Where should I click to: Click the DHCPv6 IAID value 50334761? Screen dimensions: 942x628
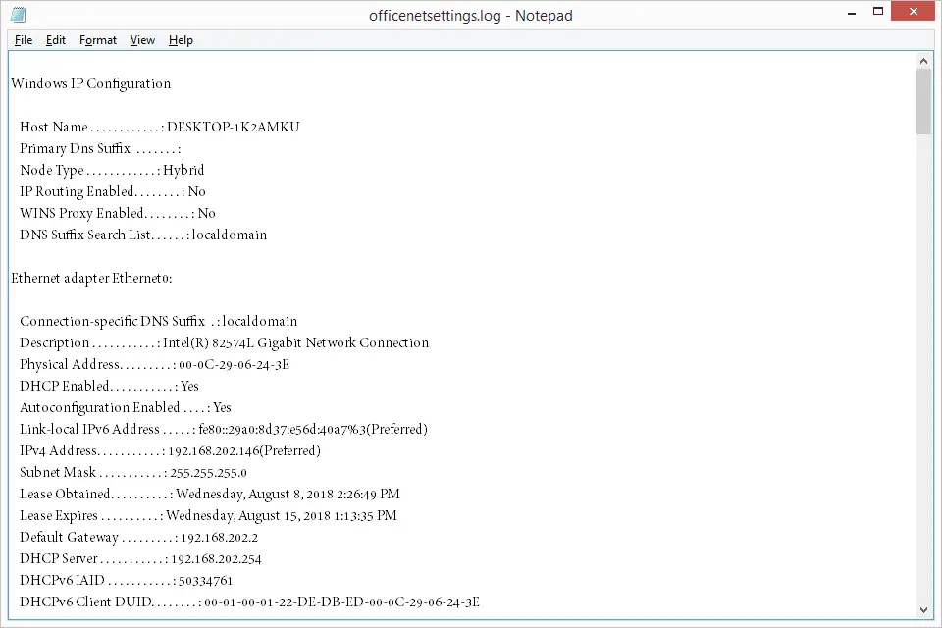pos(205,581)
